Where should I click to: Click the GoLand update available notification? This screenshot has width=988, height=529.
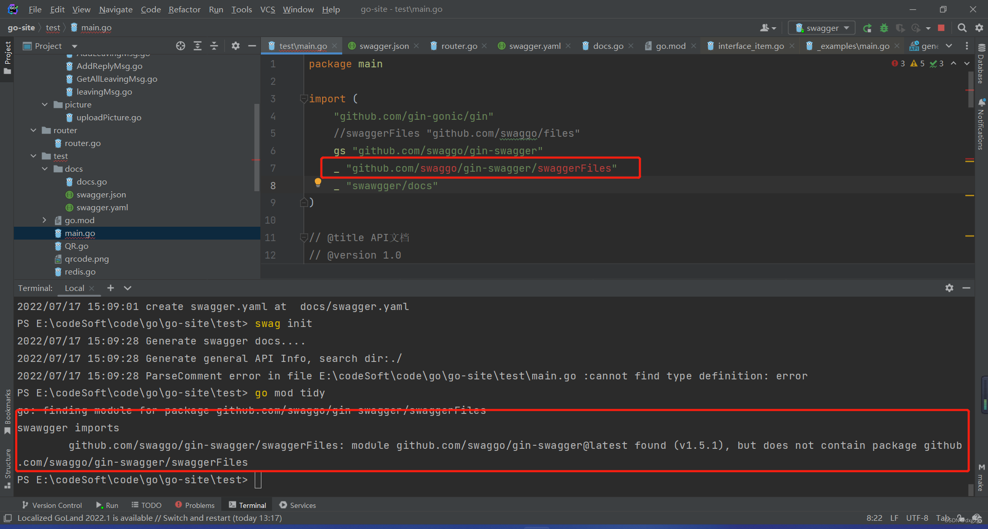[x=150, y=518]
